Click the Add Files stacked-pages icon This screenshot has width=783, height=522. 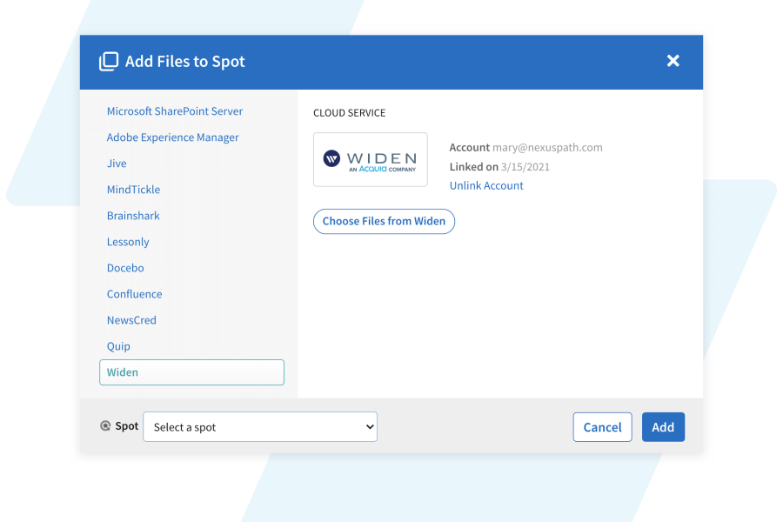109,62
